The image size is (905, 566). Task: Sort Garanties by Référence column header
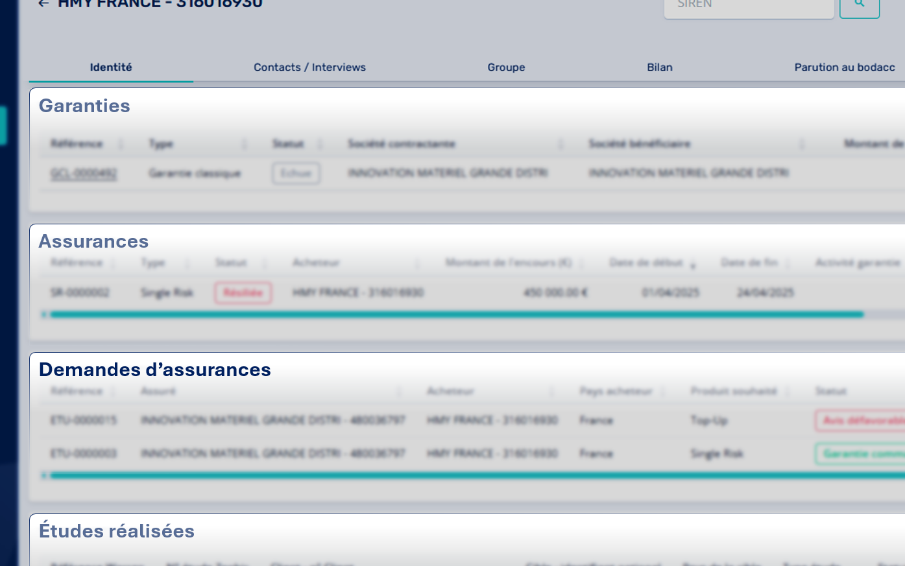(77, 143)
